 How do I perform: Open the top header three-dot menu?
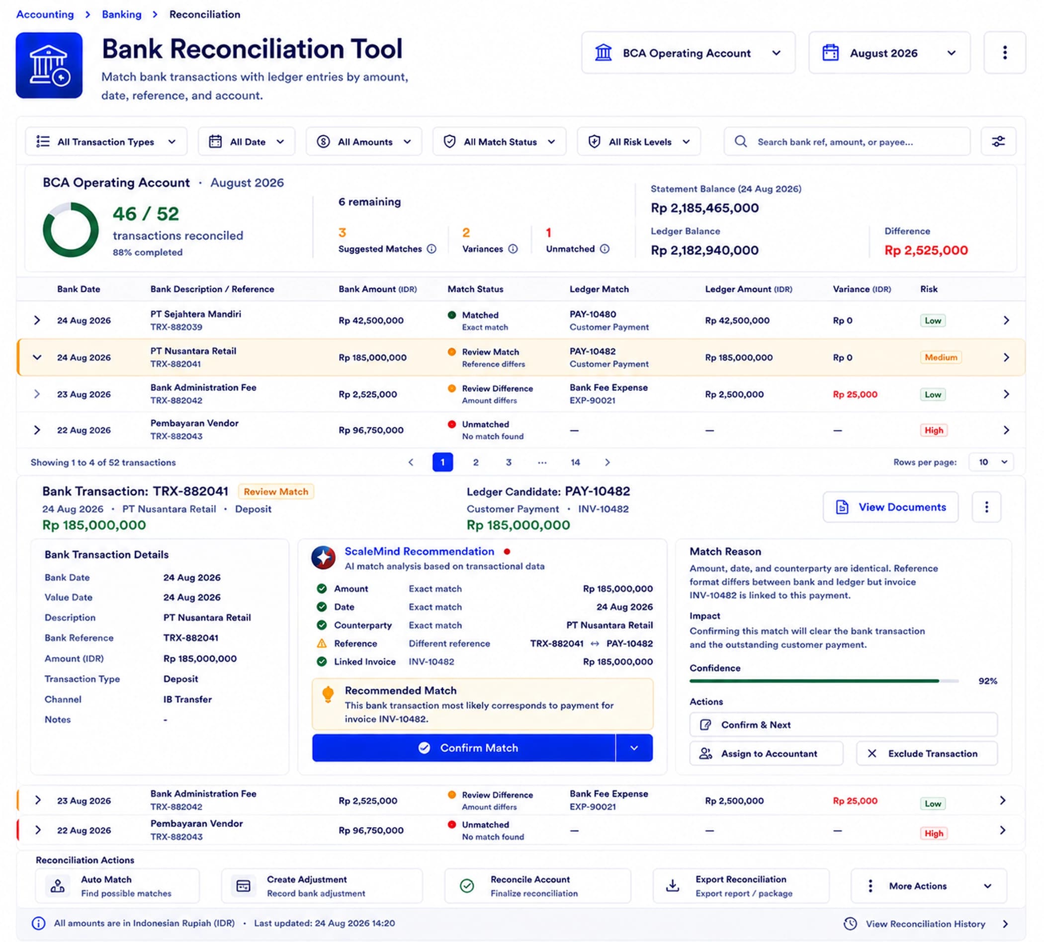coord(1004,52)
